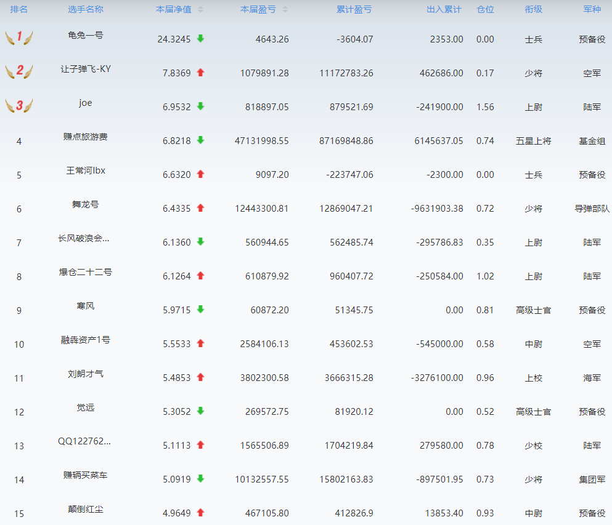Click red up arrow beside 5.5533
The height and width of the screenshot is (525, 612).
coord(201,343)
